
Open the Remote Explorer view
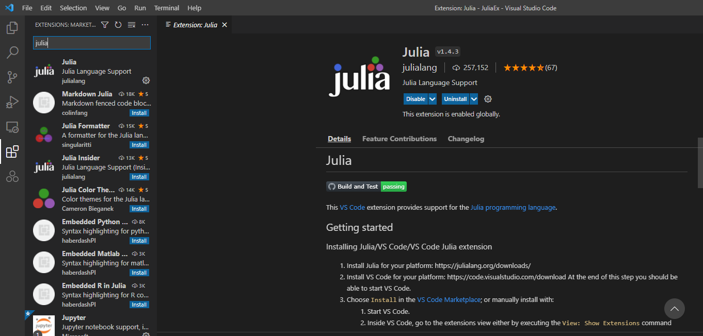point(12,127)
